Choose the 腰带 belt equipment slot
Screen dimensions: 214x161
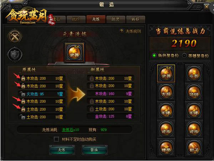coord(166,147)
